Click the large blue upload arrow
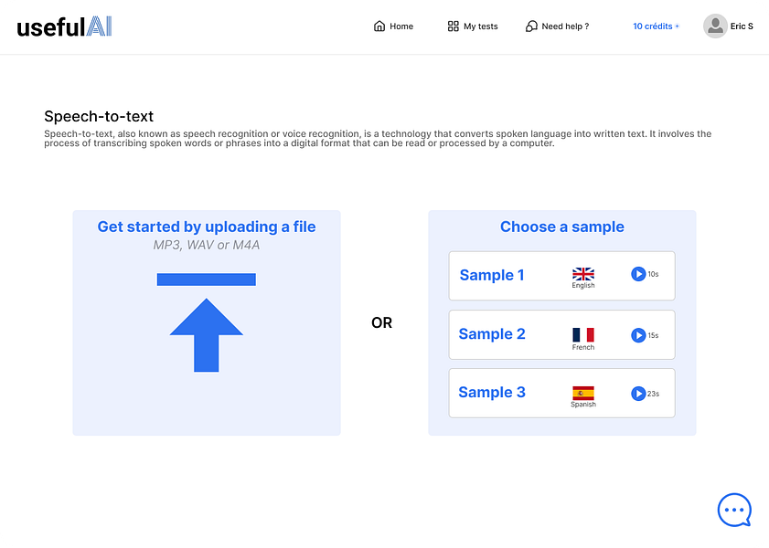Image resolution: width=769 pixels, height=548 pixels. [x=207, y=322]
